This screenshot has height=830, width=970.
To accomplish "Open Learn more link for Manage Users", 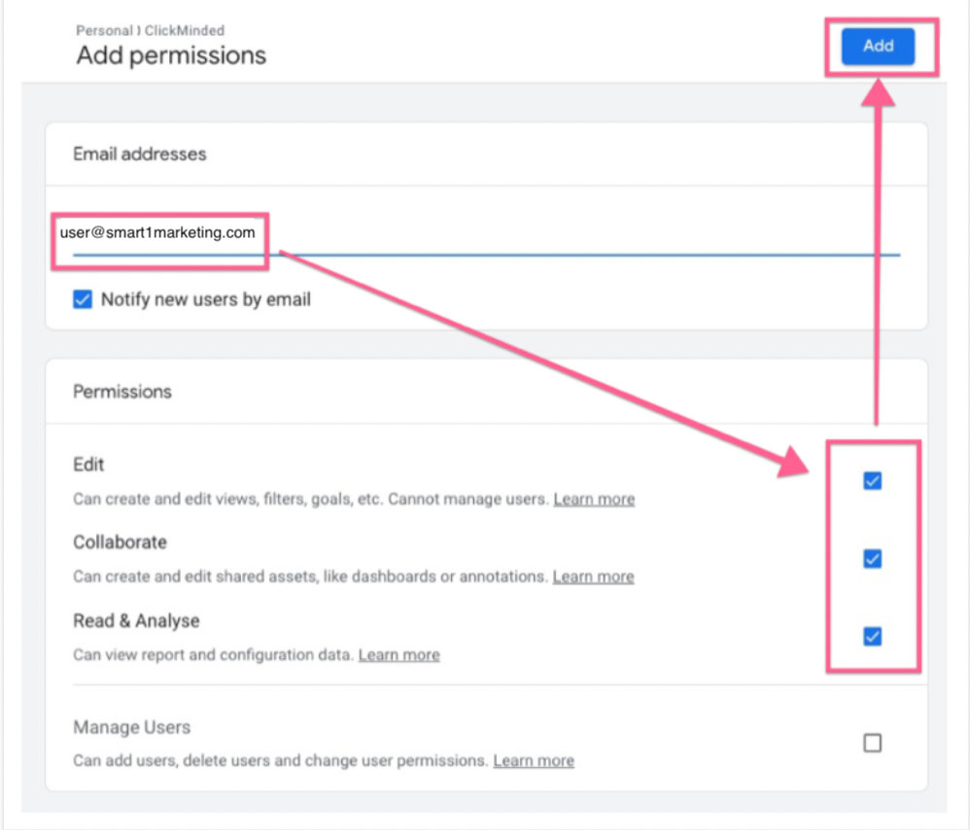I will [534, 760].
